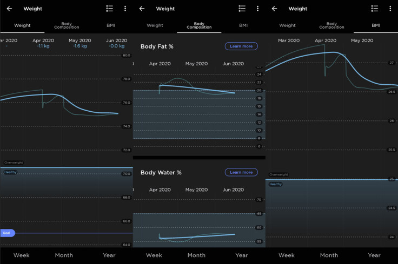Switch right screen to Year view

point(374,255)
